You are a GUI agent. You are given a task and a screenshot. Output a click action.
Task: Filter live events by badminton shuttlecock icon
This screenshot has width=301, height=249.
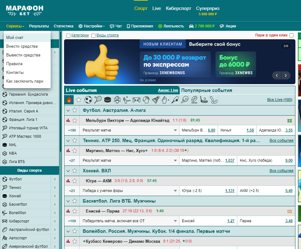coord(156,100)
